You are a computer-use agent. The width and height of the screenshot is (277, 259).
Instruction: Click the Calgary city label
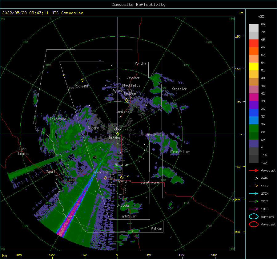pos(120,181)
